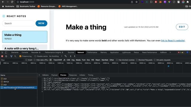Check the Invert filter checkbox
The width and height of the screenshot is (191, 107).
tap(26, 60)
